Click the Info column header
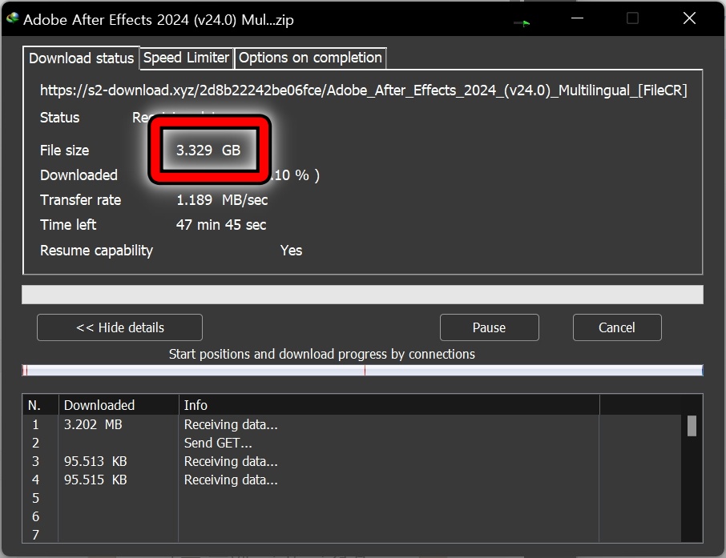This screenshot has height=558, width=726. tap(389, 405)
